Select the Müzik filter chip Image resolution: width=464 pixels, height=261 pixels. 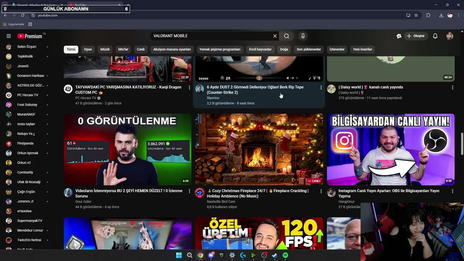tap(105, 49)
